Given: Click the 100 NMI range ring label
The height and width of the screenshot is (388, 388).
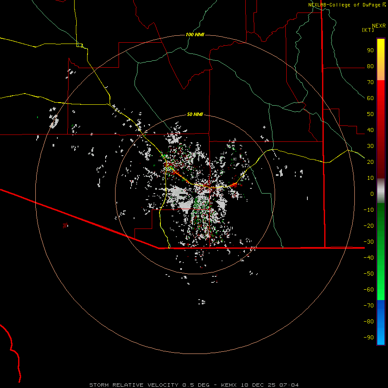Looking at the screenshot, I should [x=195, y=34].
